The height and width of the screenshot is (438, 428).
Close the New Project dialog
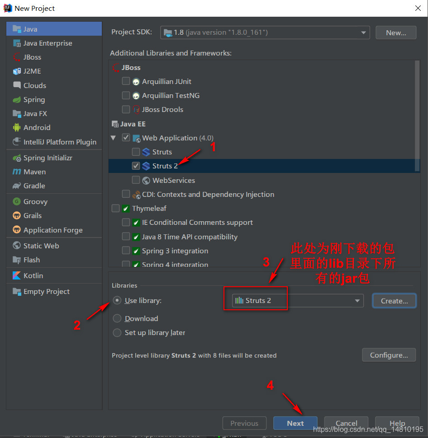point(418,8)
